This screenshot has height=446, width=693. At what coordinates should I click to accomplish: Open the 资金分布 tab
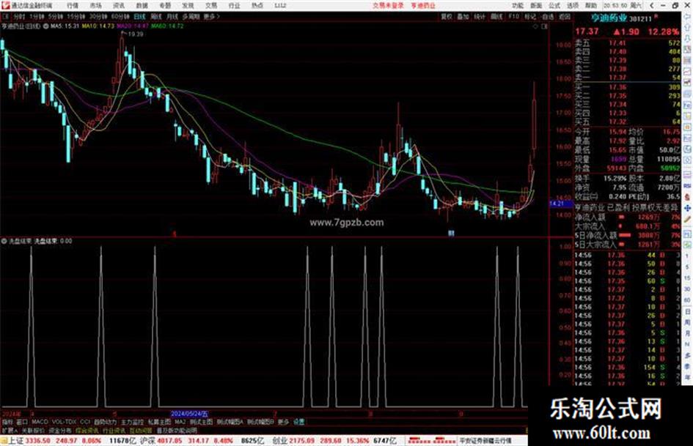click(x=60, y=430)
